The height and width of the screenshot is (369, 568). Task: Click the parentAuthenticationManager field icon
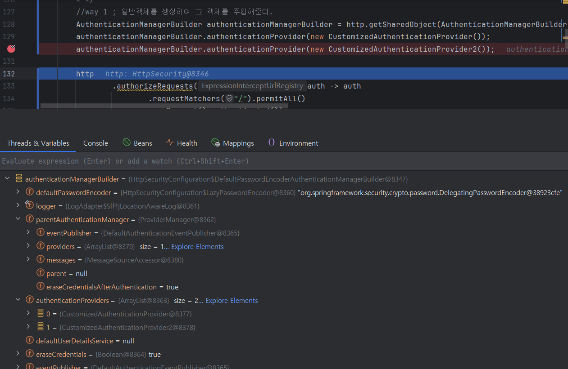[30, 219]
